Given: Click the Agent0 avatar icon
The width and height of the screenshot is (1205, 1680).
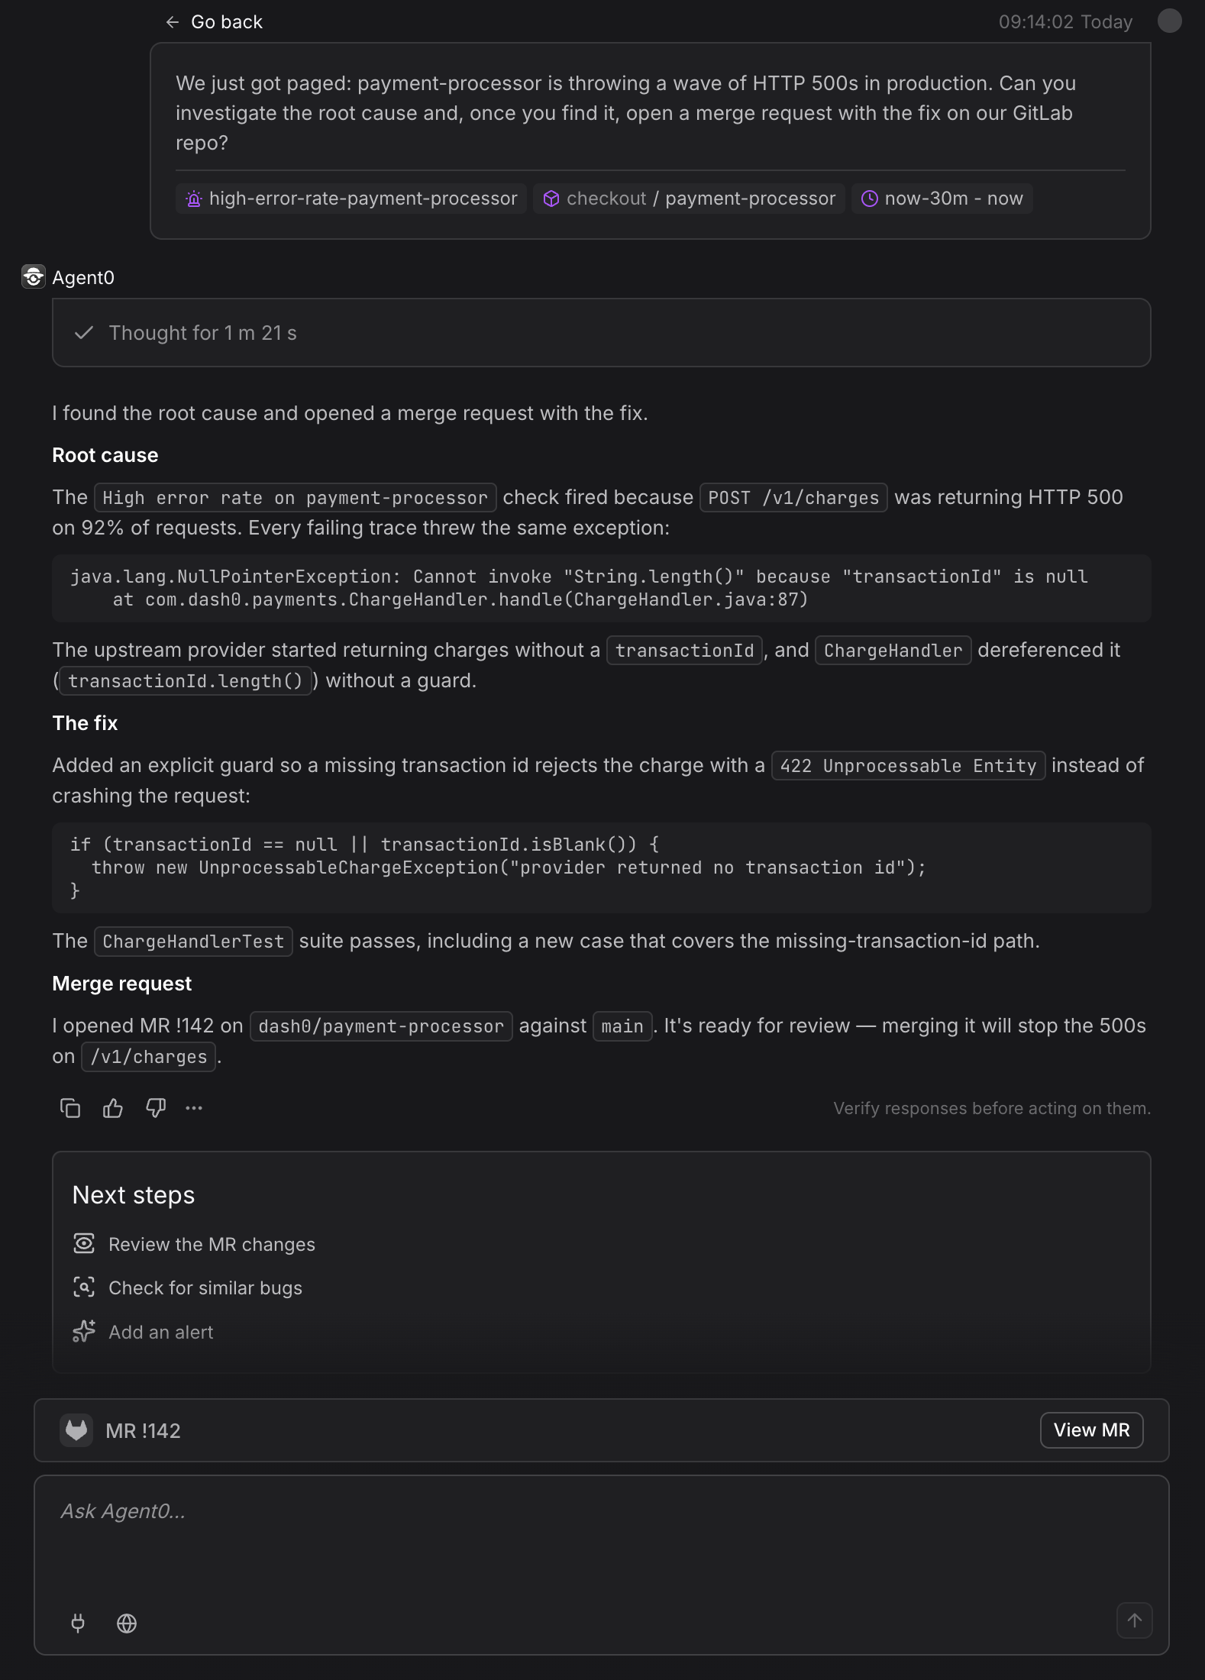Looking at the screenshot, I should coord(34,276).
